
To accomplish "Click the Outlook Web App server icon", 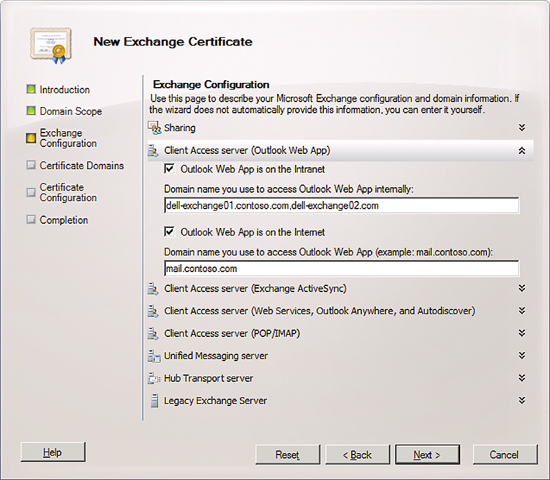I will 153,151.
